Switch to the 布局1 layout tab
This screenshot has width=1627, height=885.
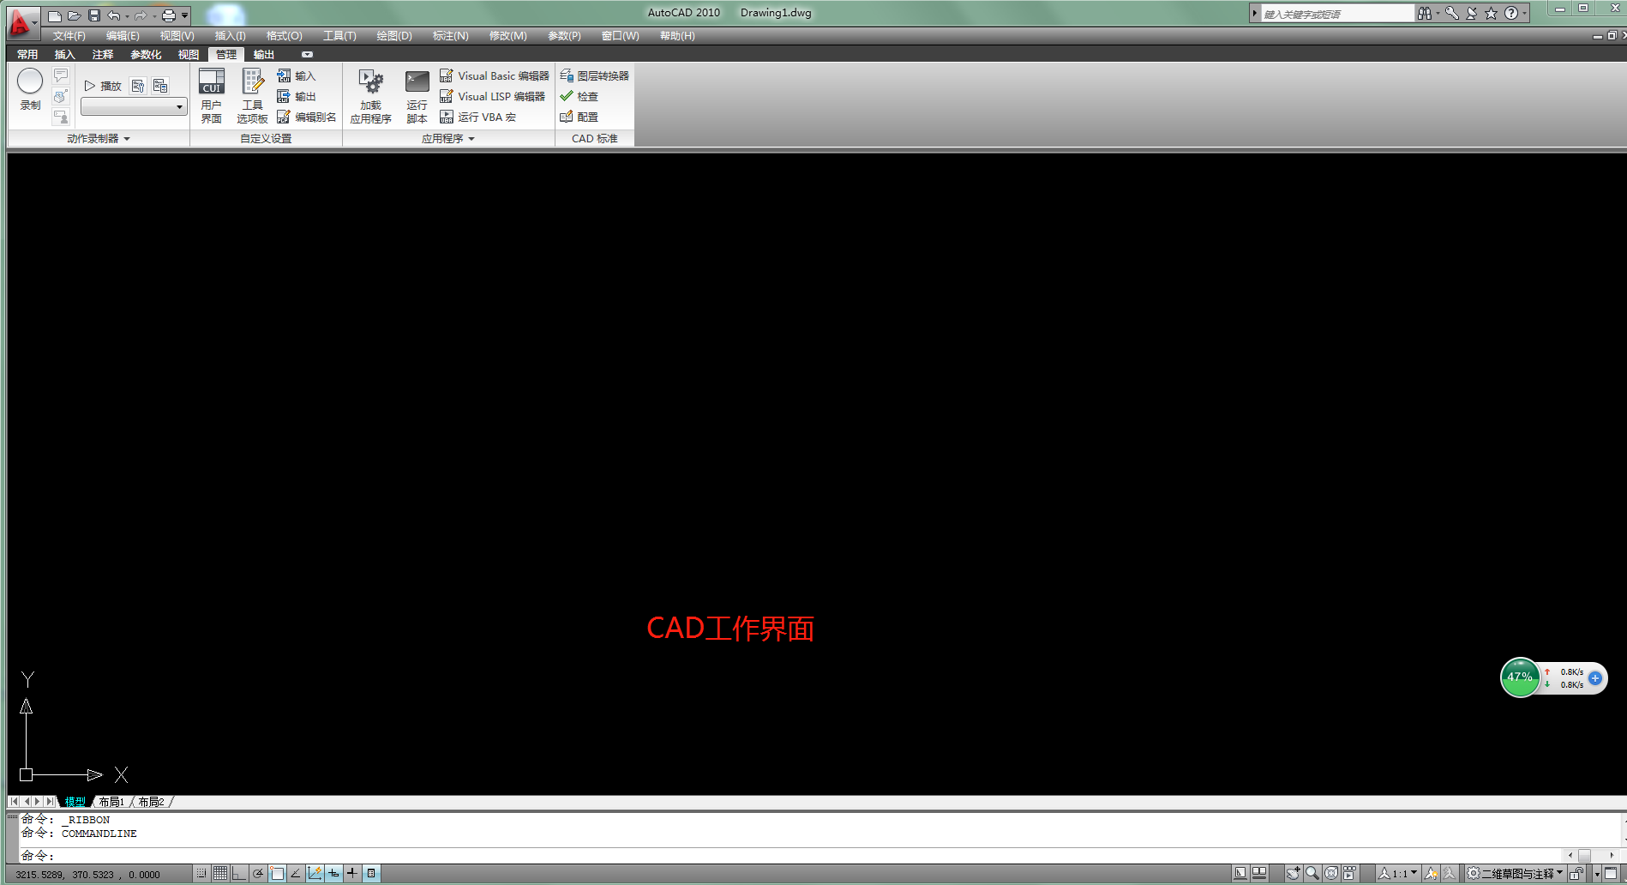pyautogui.click(x=111, y=802)
